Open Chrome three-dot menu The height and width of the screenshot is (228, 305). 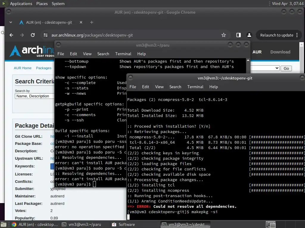297,35
